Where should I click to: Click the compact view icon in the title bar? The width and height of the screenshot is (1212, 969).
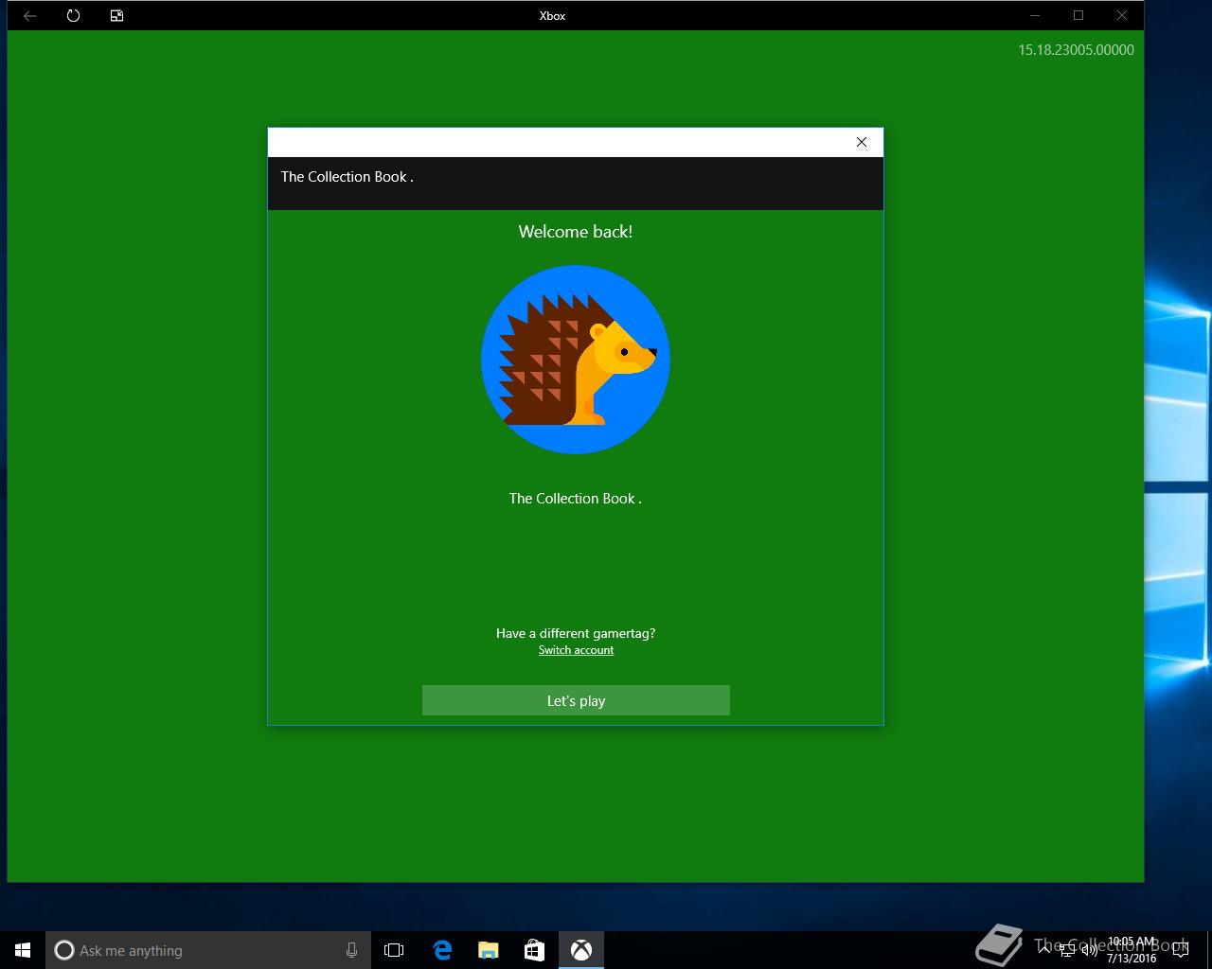(116, 15)
